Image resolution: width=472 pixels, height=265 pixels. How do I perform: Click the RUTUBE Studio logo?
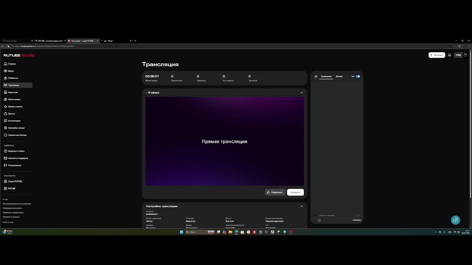tap(19, 55)
